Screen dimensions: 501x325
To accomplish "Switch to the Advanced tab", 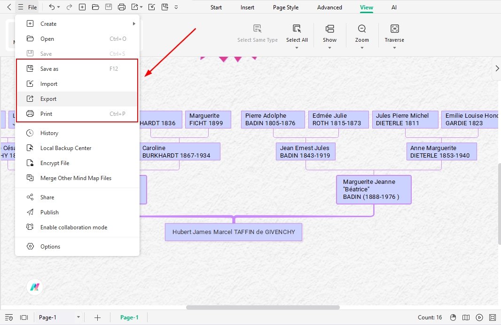I will point(329,8).
